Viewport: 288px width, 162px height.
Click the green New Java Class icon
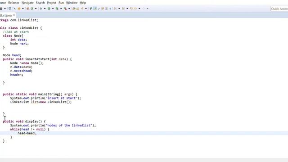(32, 9)
